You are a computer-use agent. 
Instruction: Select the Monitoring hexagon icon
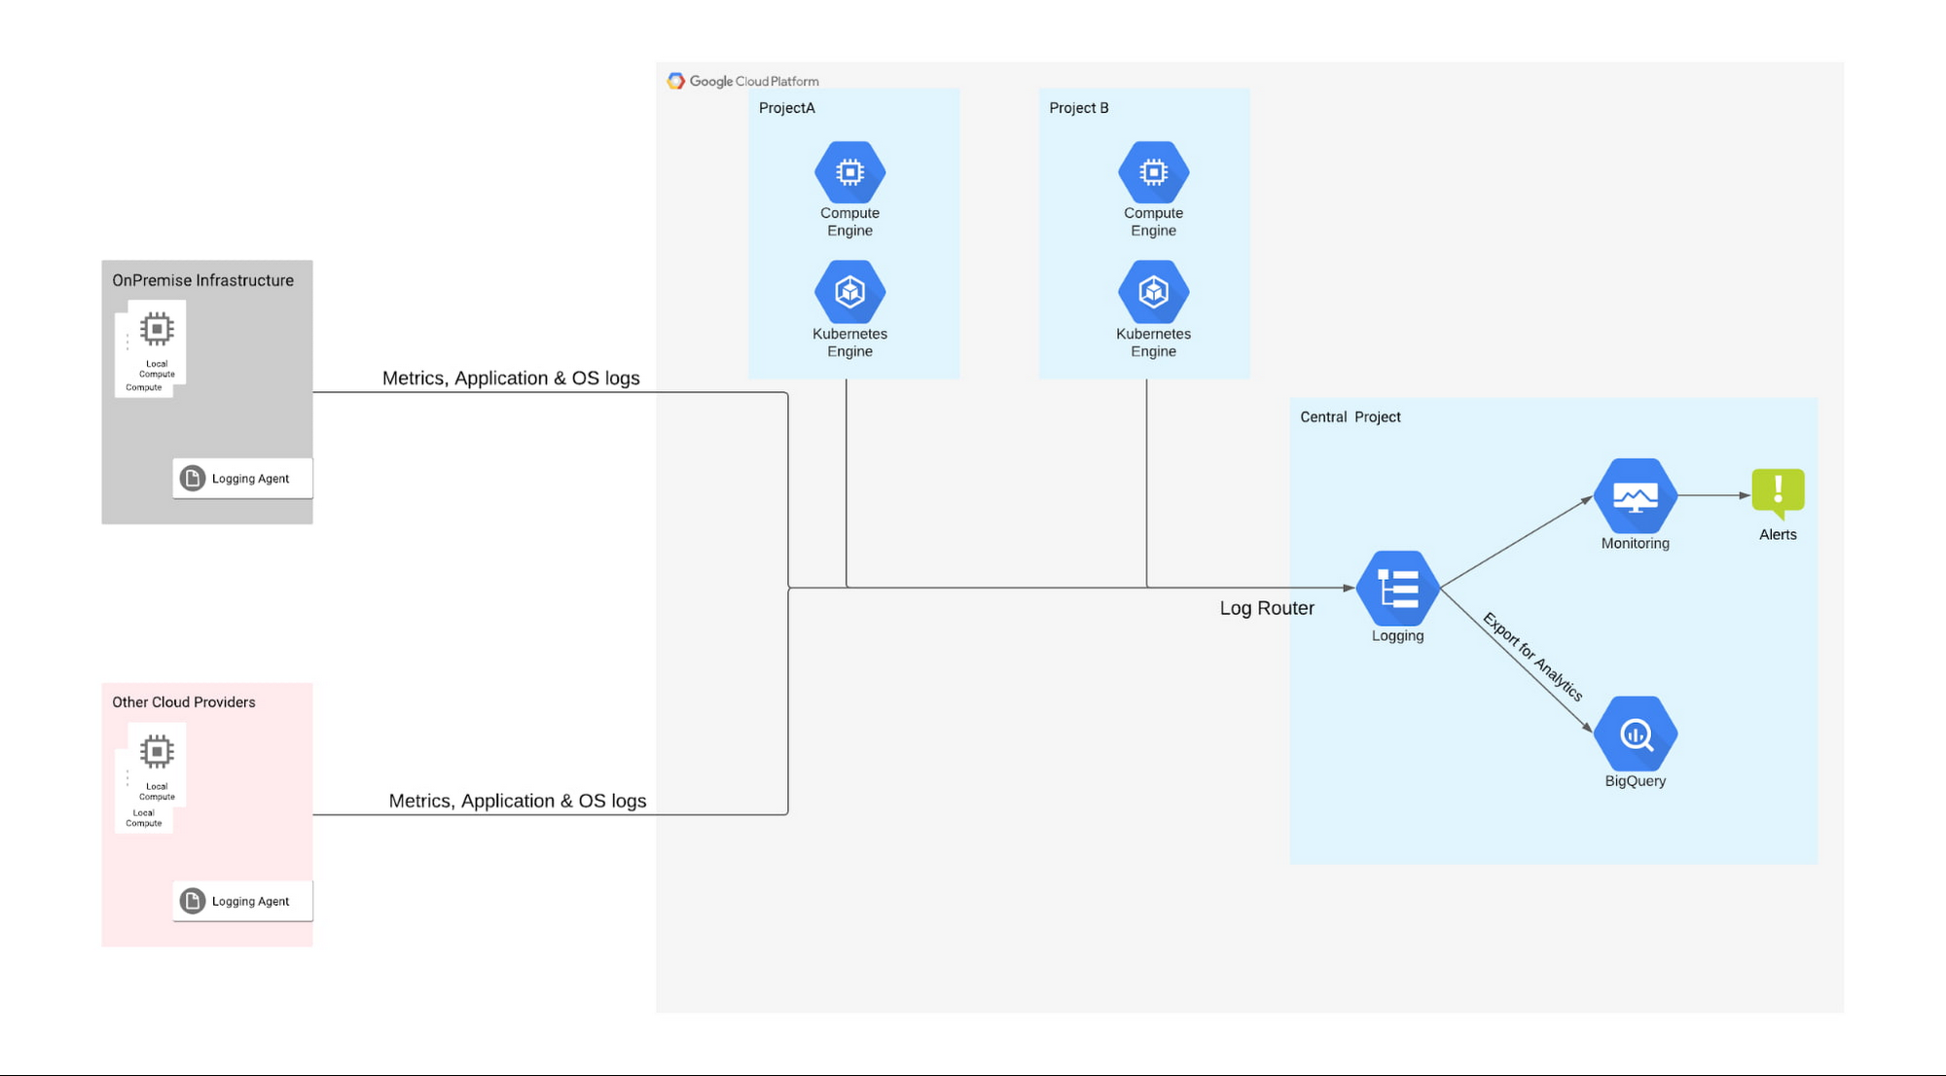(1635, 496)
